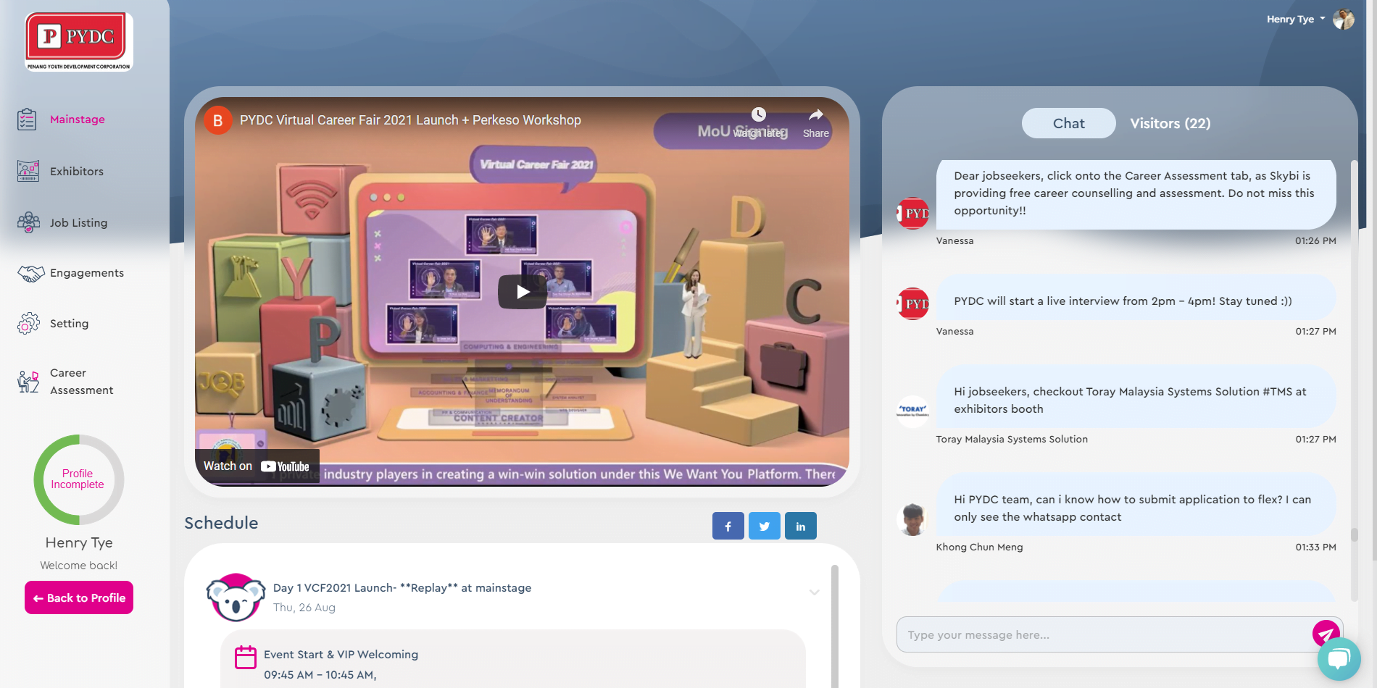Click the Day 1 VCF2021 Launch schedule title
This screenshot has width=1377, height=688.
click(402, 588)
